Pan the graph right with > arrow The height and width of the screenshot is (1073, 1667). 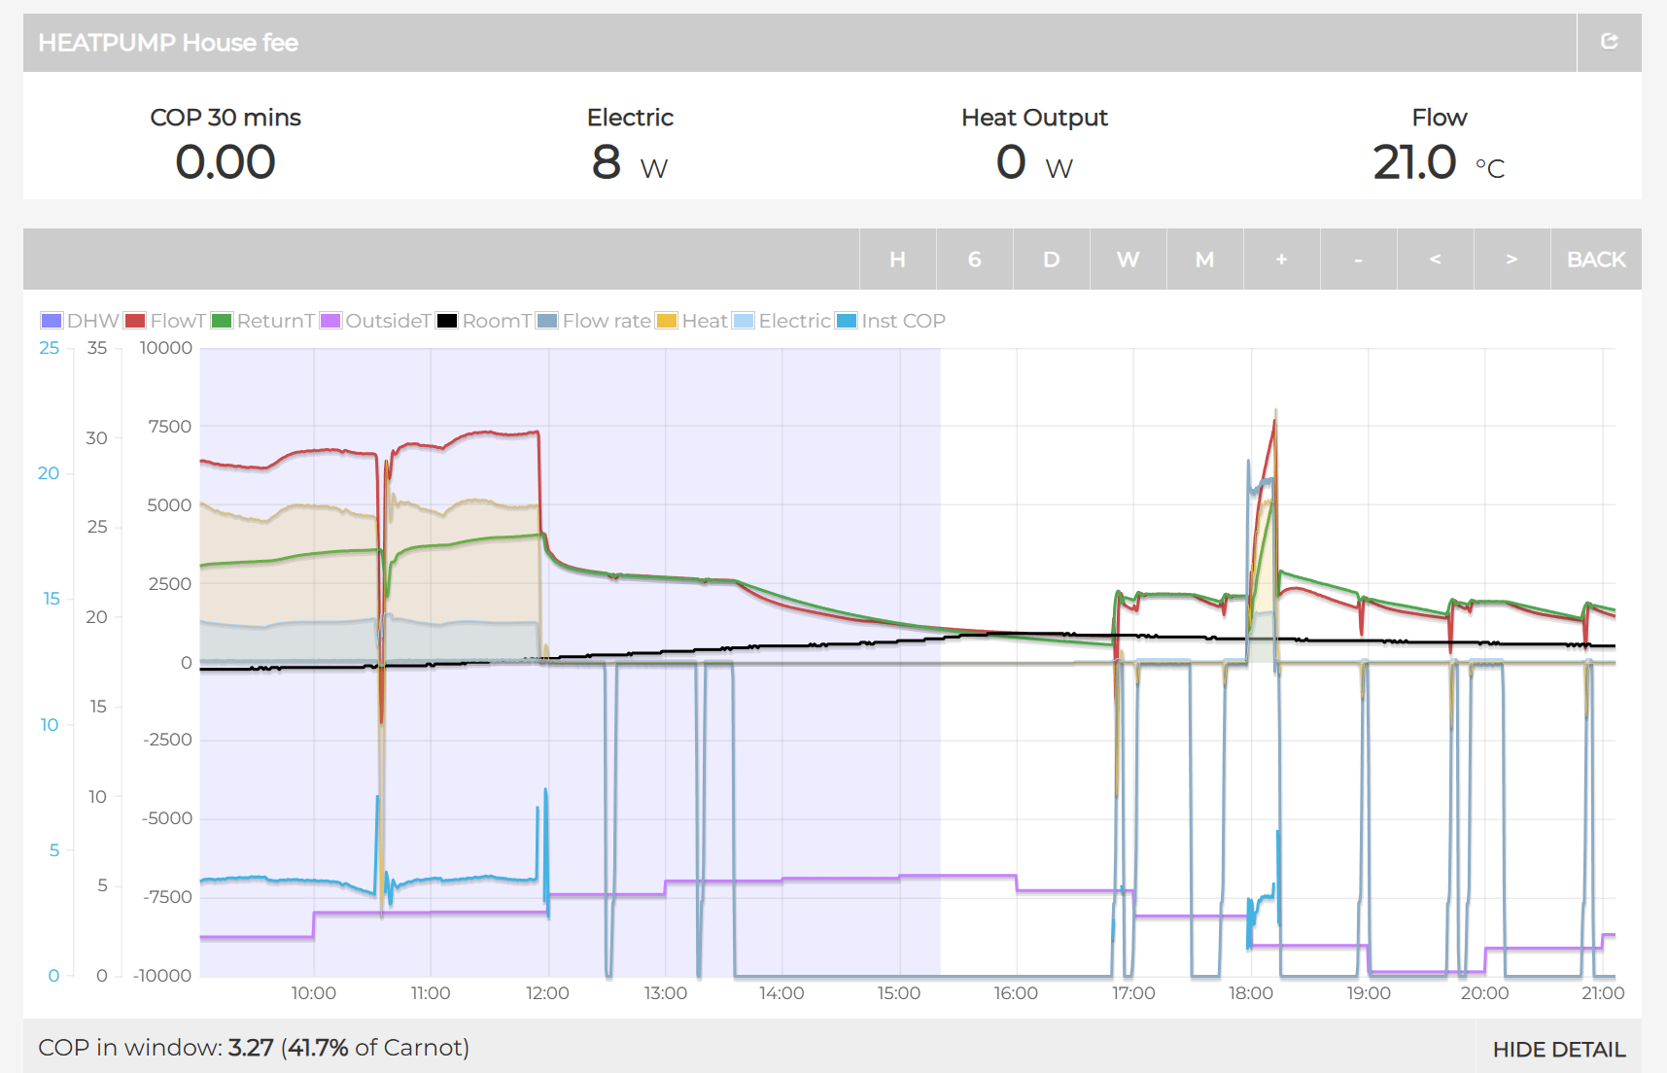1511,260
